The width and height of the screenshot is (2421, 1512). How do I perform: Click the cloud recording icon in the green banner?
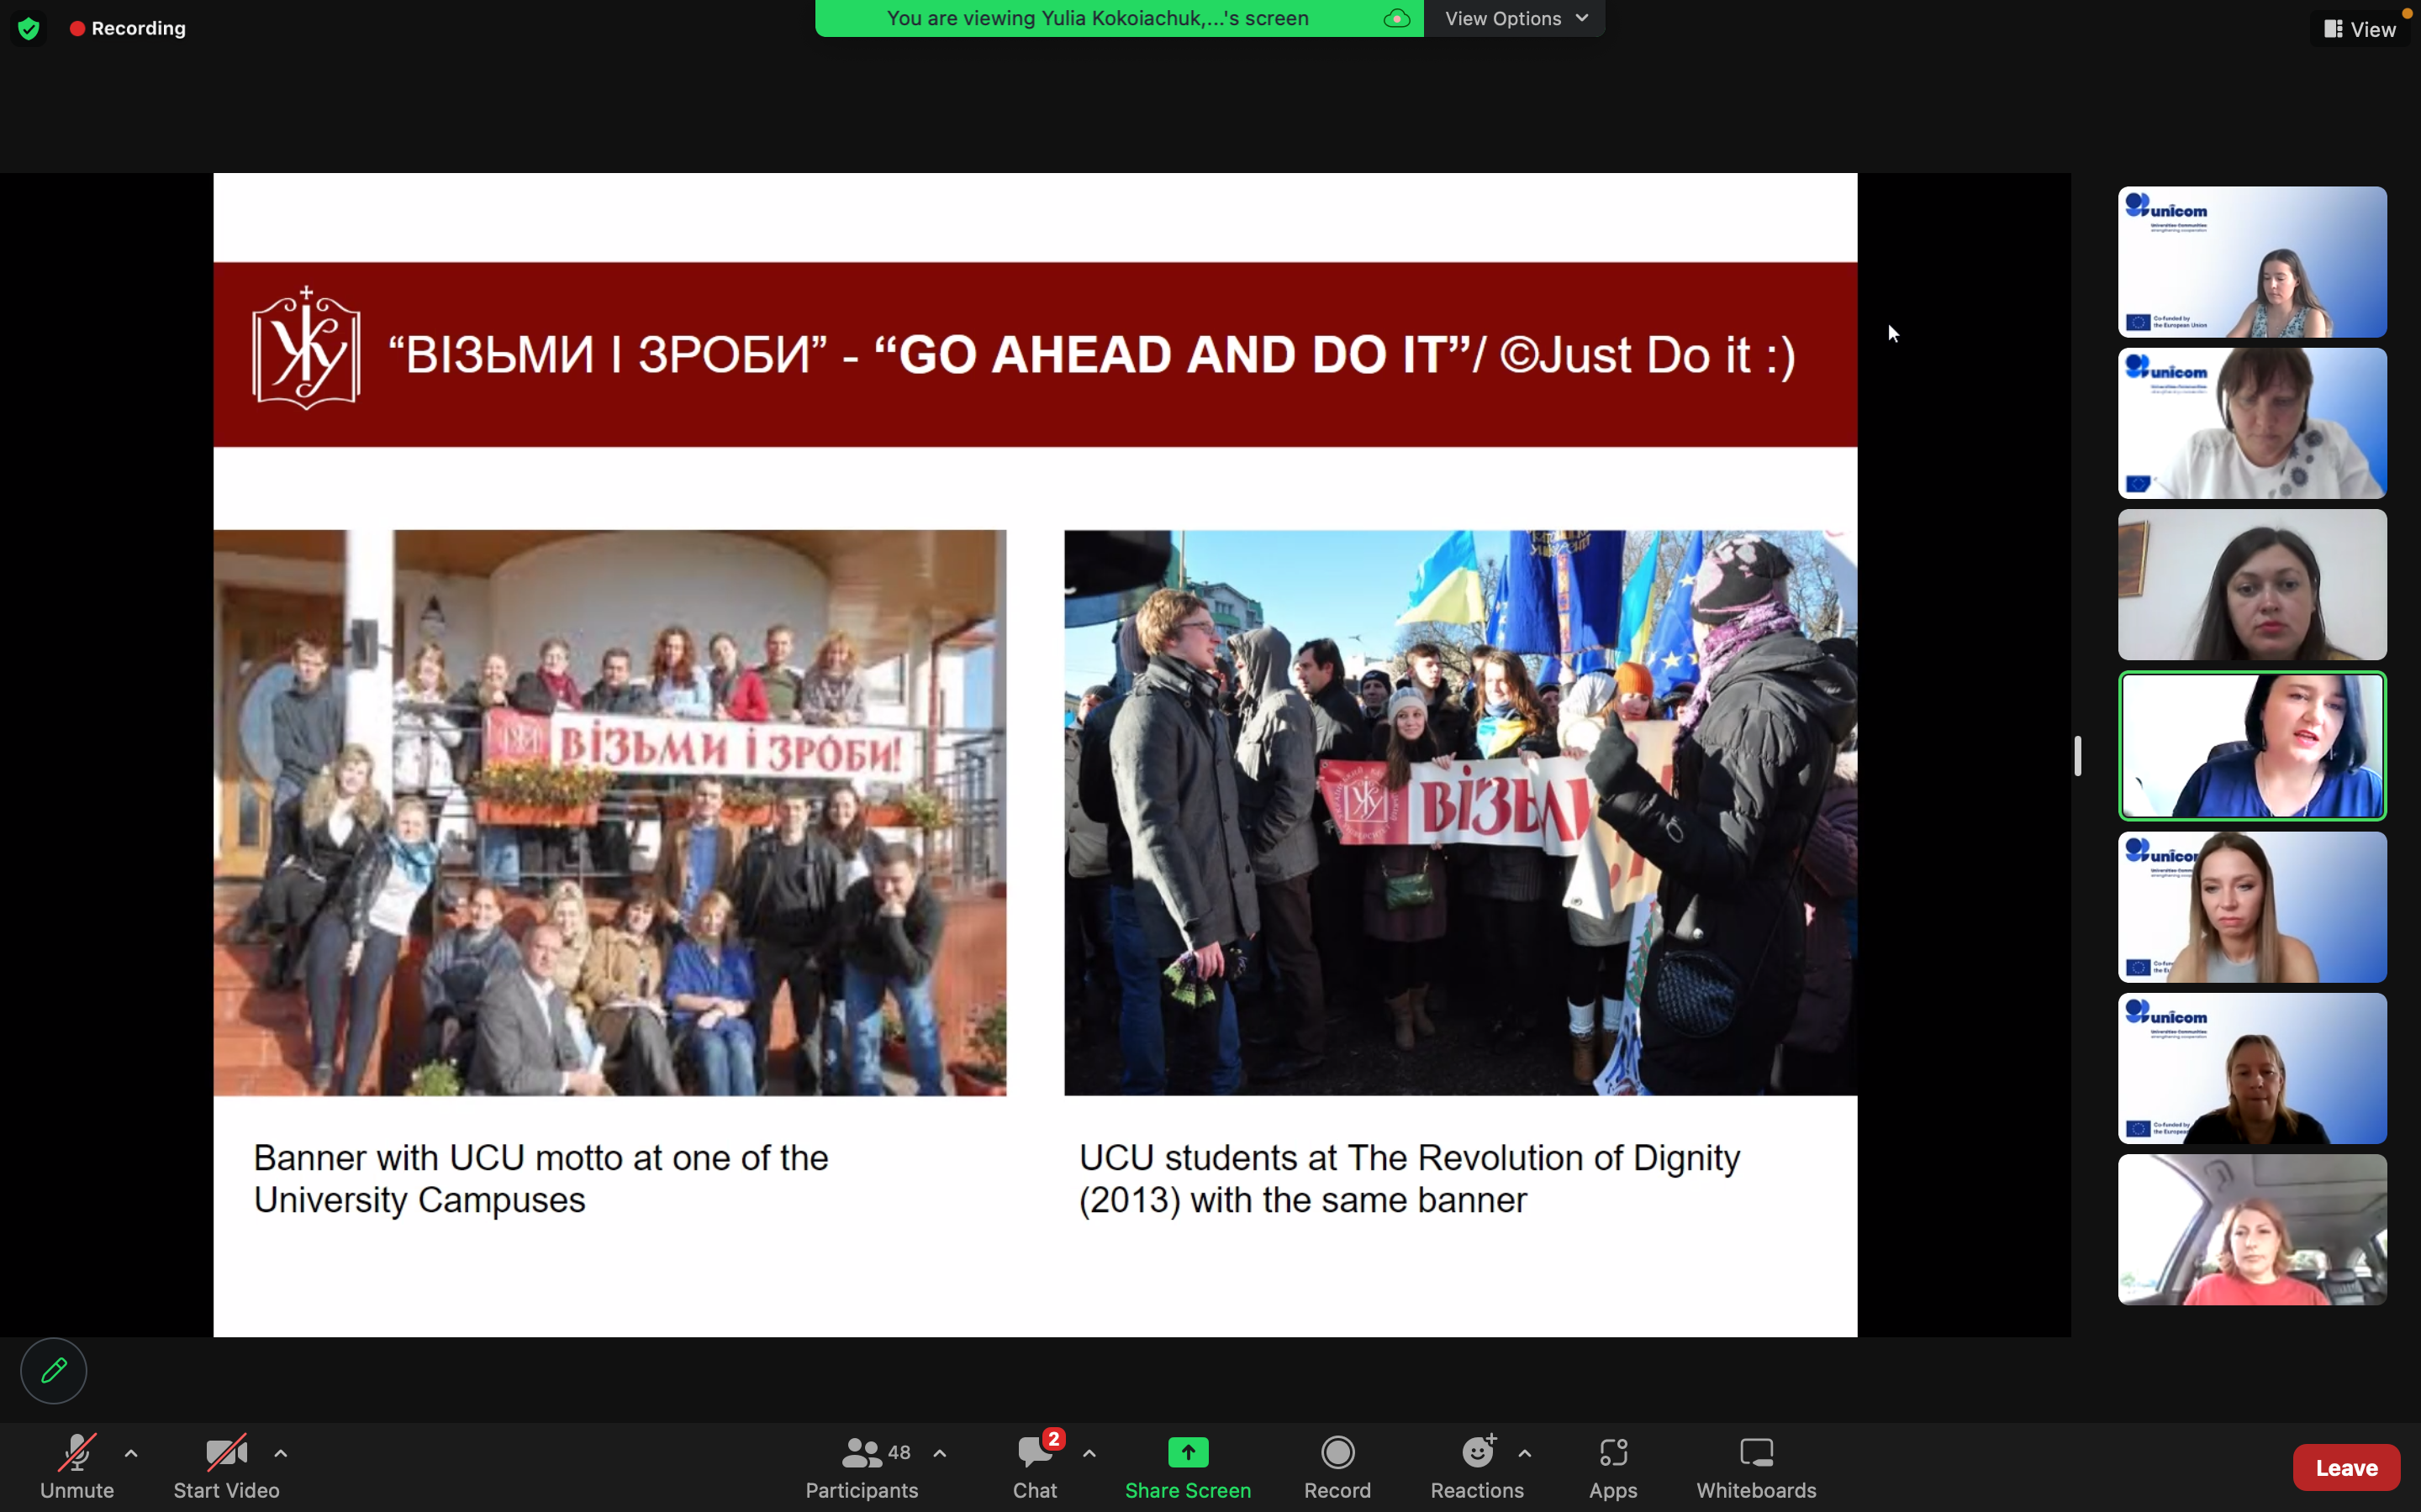pyautogui.click(x=1396, y=18)
